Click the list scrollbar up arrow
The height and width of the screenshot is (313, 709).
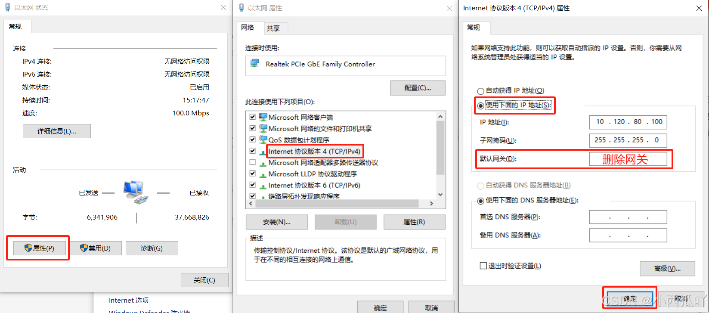[x=440, y=117]
